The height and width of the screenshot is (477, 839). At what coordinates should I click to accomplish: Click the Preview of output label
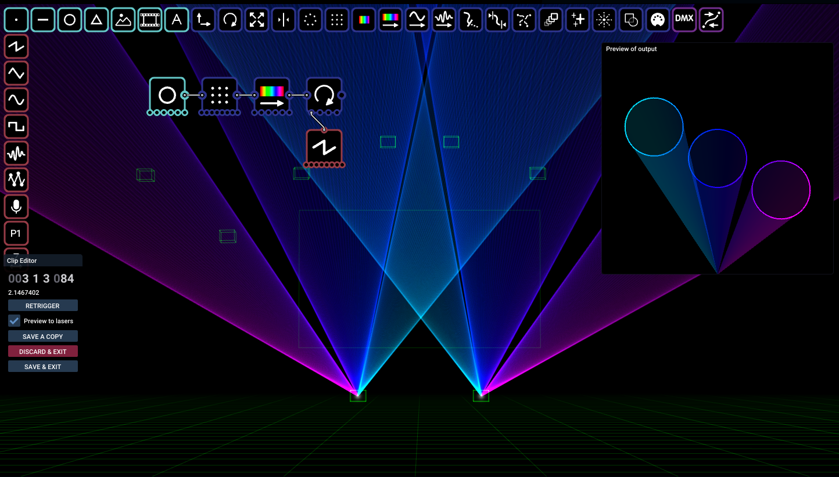(x=632, y=49)
